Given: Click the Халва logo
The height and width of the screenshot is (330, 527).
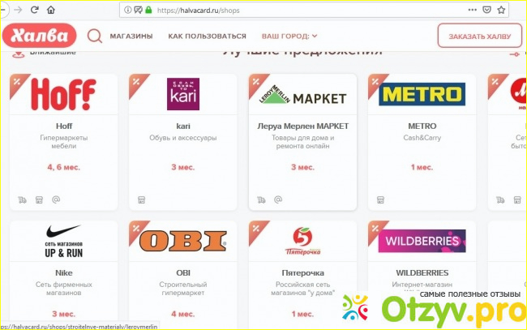Looking at the screenshot, I should click(40, 36).
